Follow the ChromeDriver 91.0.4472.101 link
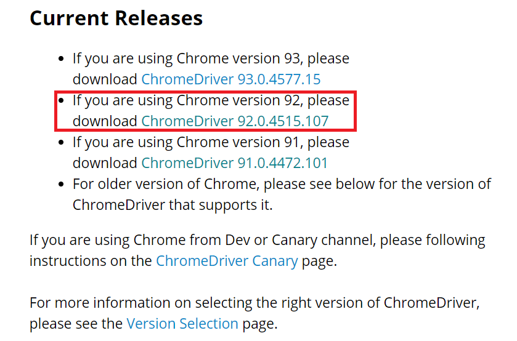The height and width of the screenshot is (341, 517). click(234, 163)
